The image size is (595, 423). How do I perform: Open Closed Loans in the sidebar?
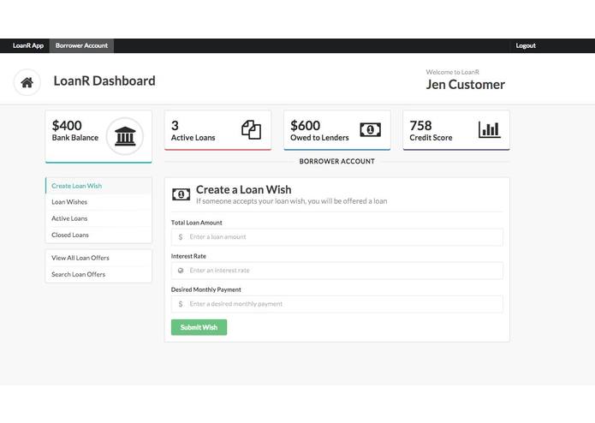(x=98, y=235)
